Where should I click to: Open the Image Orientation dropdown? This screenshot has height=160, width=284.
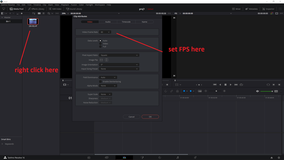[119, 65]
